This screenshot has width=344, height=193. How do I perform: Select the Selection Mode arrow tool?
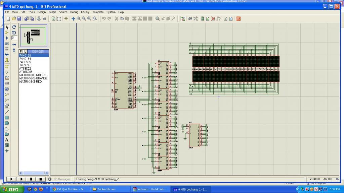7,27
